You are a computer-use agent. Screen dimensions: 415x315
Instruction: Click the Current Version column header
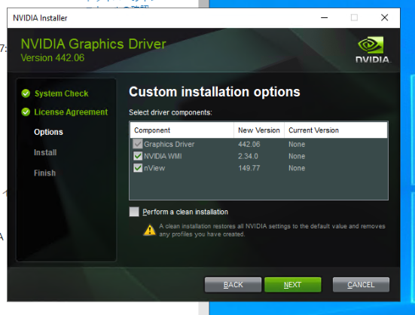(x=336, y=130)
